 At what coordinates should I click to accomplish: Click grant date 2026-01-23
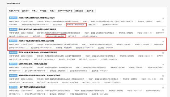90,48
